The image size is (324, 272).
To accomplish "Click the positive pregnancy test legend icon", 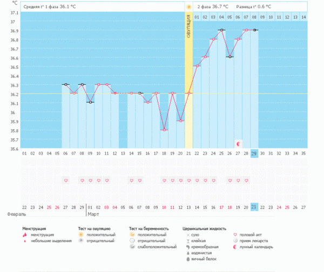I will coord(133,235).
